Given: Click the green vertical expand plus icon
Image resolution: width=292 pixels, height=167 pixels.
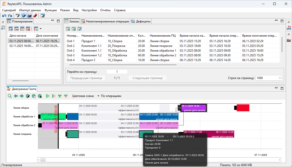Looking at the screenshot, I should point(47,96).
